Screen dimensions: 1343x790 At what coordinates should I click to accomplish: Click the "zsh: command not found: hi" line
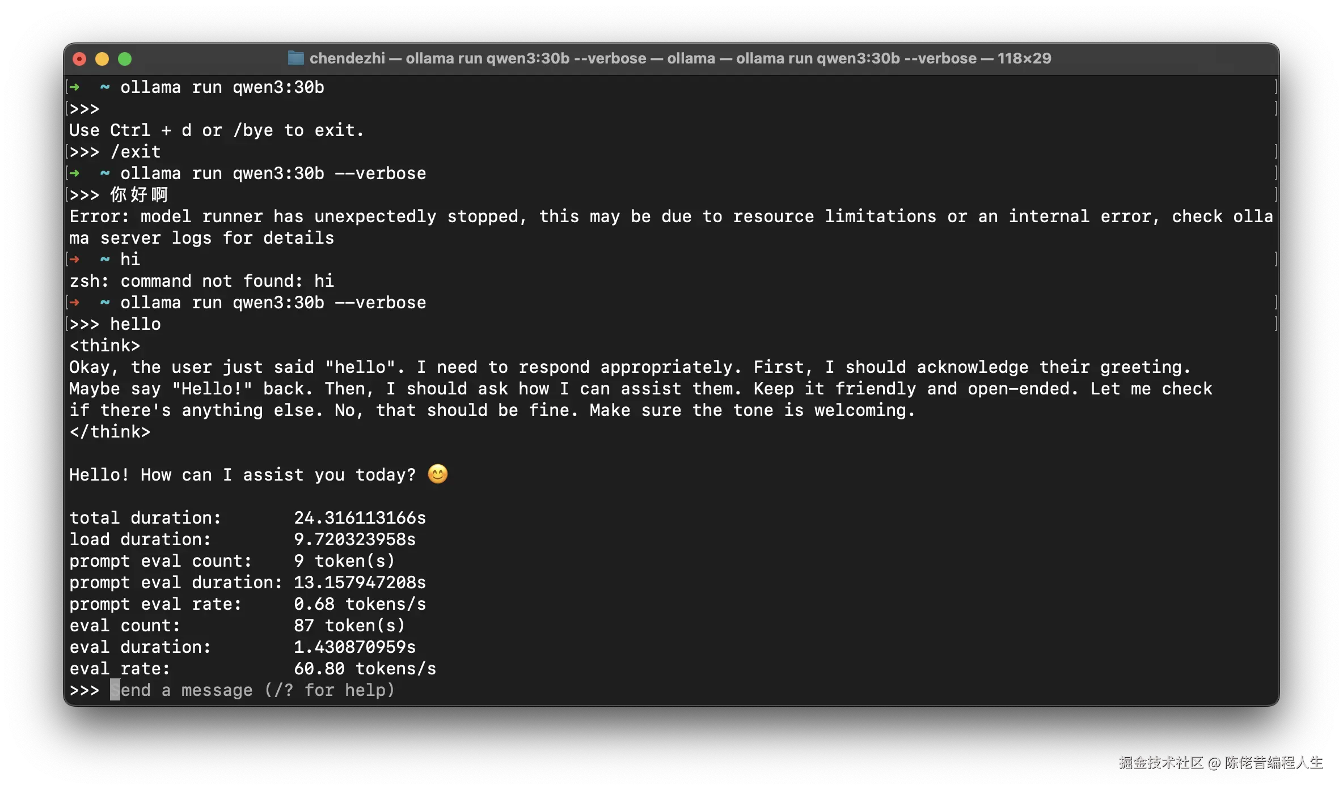(x=201, y=281)
